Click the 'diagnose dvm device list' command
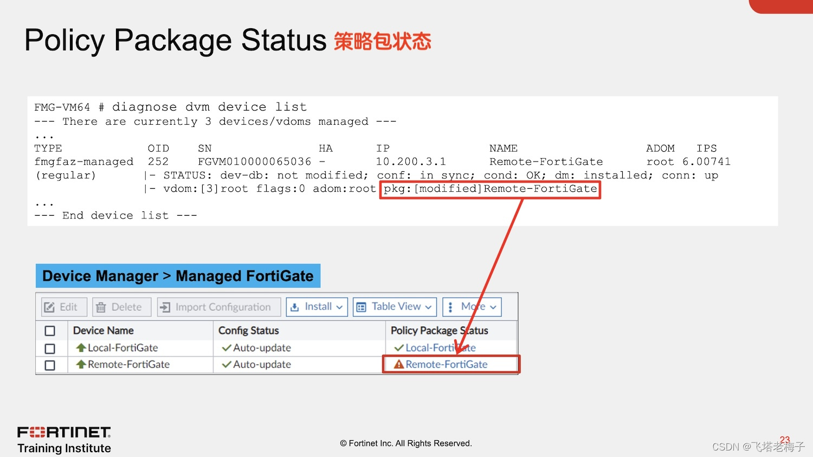813x457 pixels. point(209,107)
